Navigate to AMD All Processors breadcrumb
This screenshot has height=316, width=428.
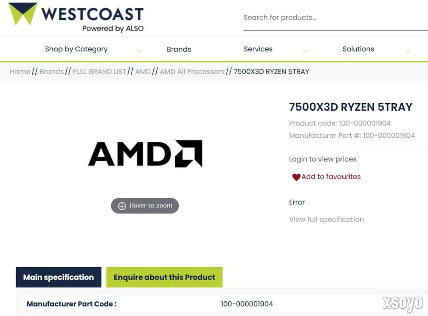click(x=192, y=71)
